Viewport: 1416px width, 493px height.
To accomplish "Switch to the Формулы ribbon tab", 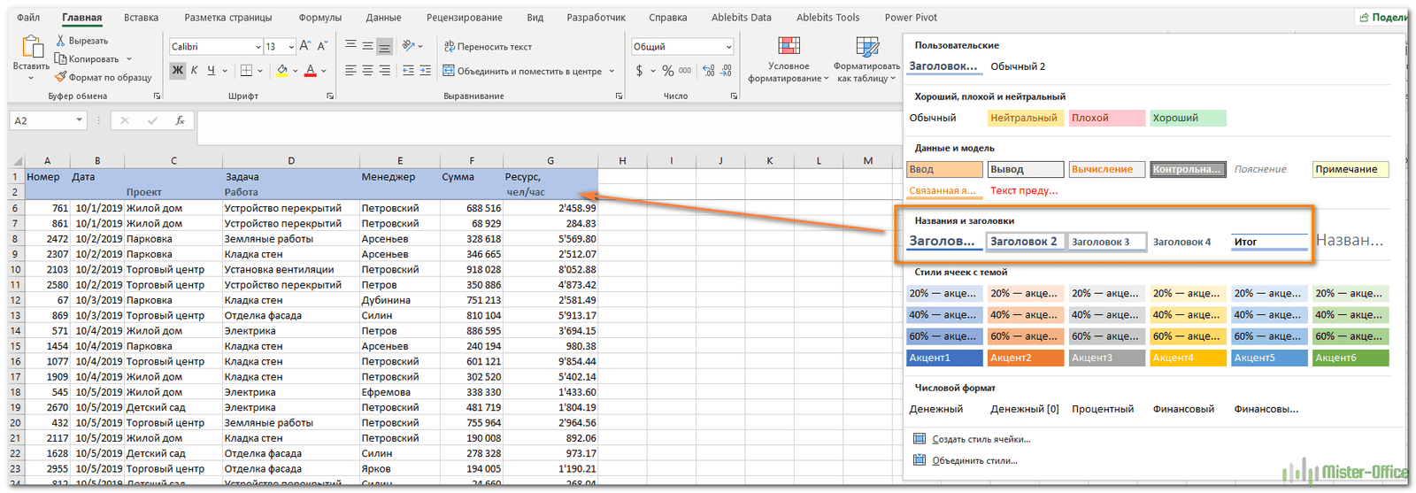I will pos(319,18).
